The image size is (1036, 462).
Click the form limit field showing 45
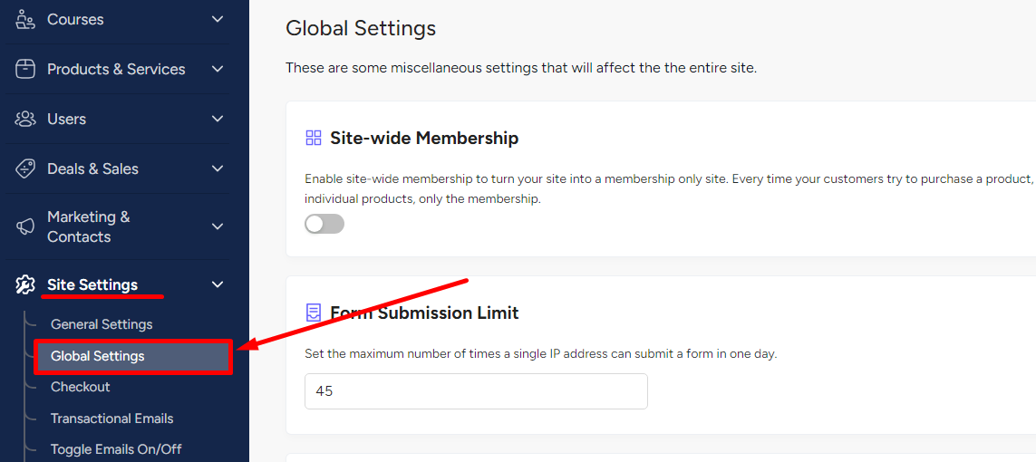tap(476, 391)
